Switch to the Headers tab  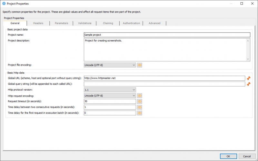pyautogui.click(x=38, y=23)
